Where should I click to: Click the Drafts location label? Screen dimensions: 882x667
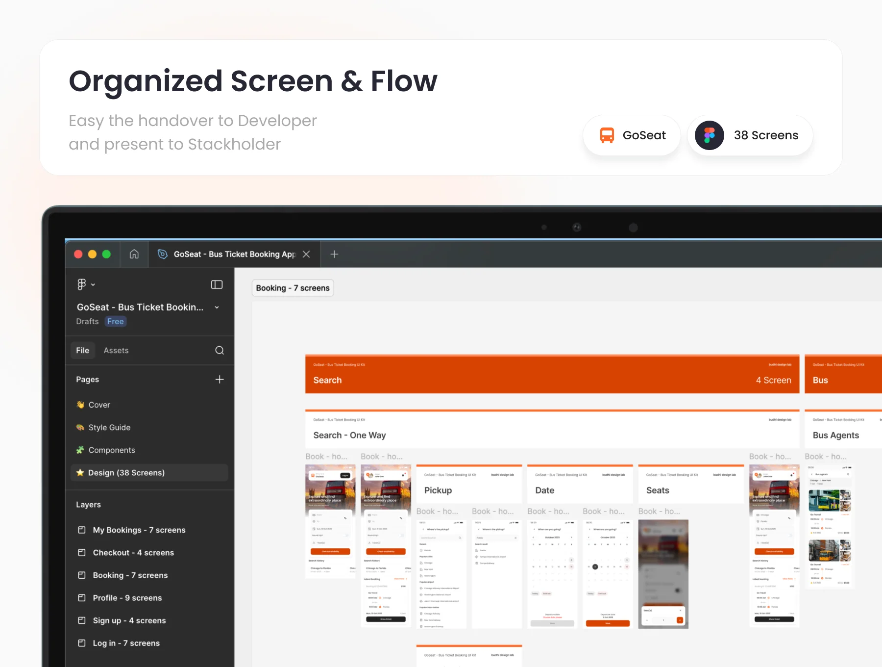coord(87,321)
